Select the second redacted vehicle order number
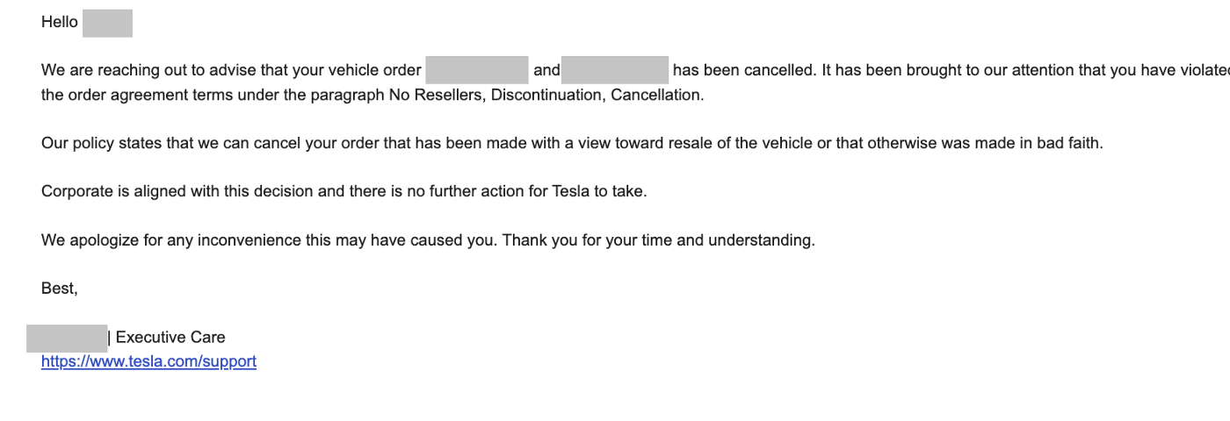 [x=615, y=70]
